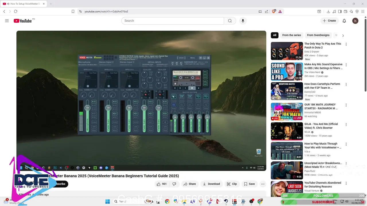Open the A2 hardware out dropdown in the video

177,63
